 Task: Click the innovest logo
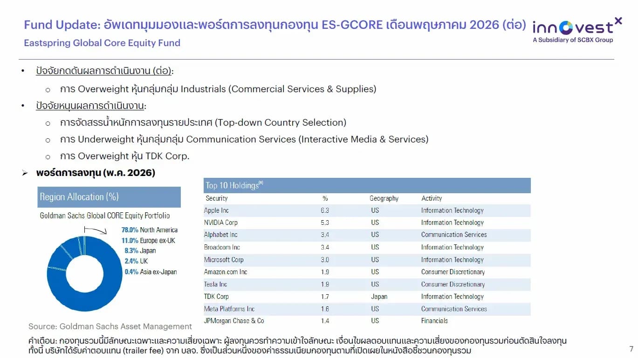577,30
